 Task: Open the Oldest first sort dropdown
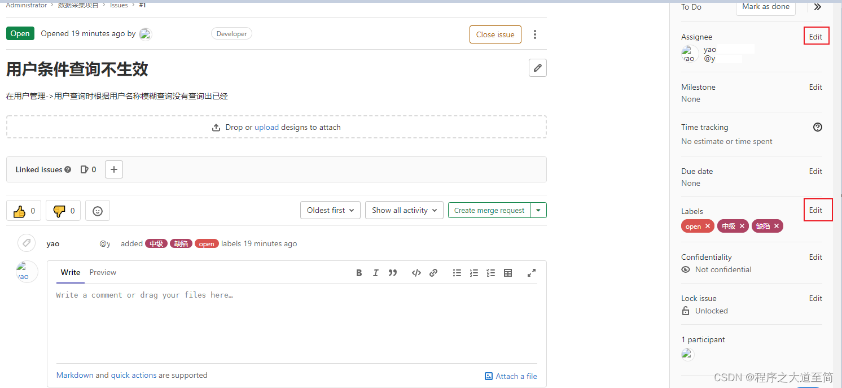click(x=330, y=210)
